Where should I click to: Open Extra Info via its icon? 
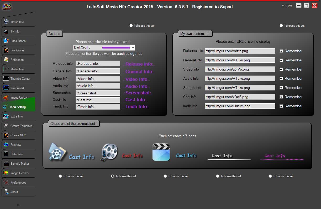click(6, 116)
